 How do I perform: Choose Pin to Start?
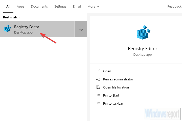point(111,95)
